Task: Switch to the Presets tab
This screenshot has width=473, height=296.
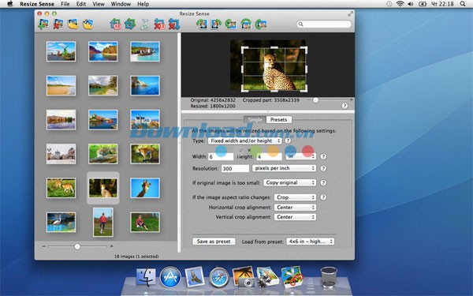Action: pyautogui.click(x=279, y=120)
